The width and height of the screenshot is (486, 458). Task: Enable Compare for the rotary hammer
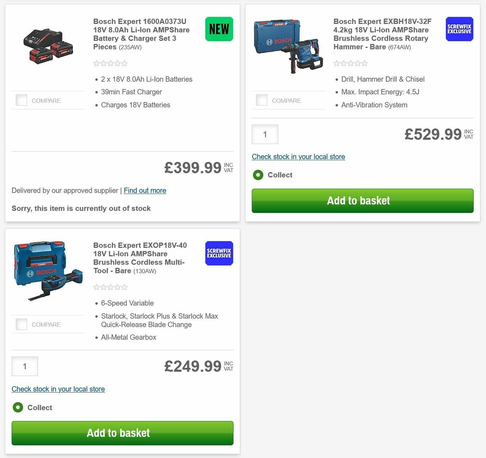[x=261, y=100]
